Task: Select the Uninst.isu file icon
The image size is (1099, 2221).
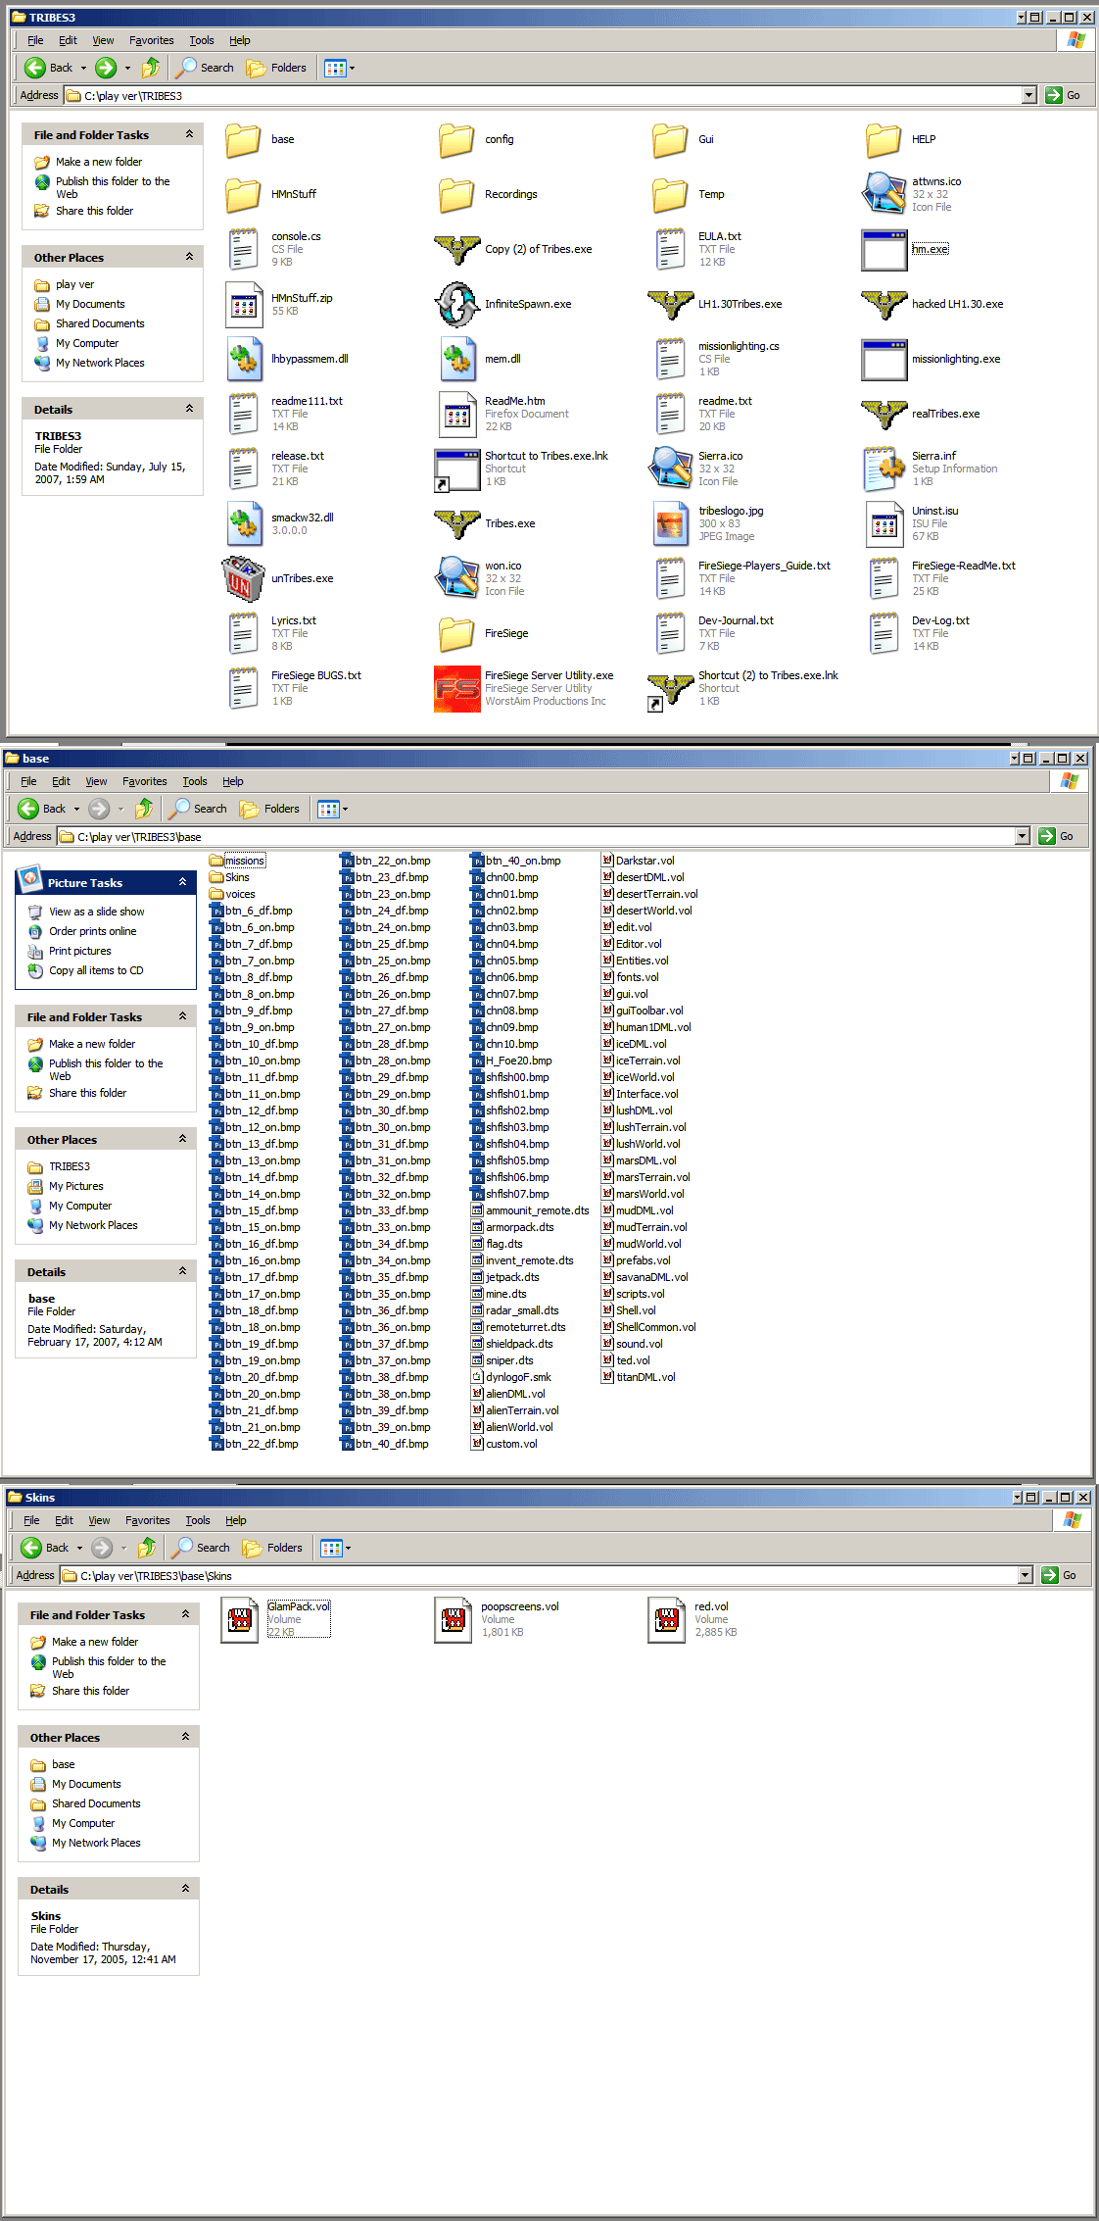Action: tap(884, 523)
